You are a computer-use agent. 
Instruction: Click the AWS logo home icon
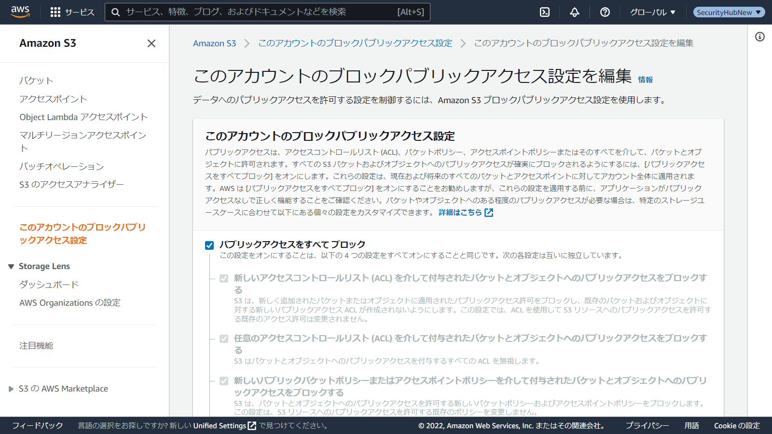pyautogui.click(x=20, y=12)
